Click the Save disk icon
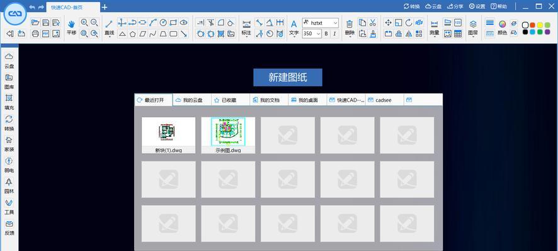This screenshot has width=558, height=251. pos(45,23)
